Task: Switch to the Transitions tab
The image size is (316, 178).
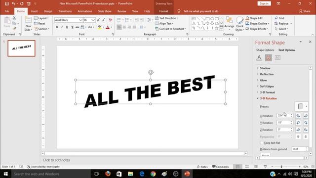Action: [65, 11]
